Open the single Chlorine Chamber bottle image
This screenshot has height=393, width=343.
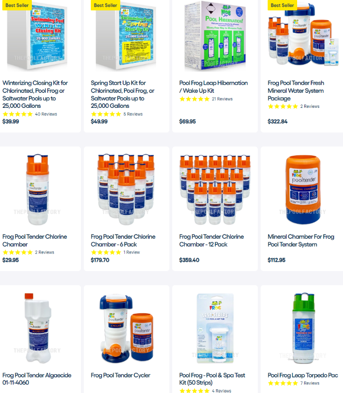[x=37, y=189]
